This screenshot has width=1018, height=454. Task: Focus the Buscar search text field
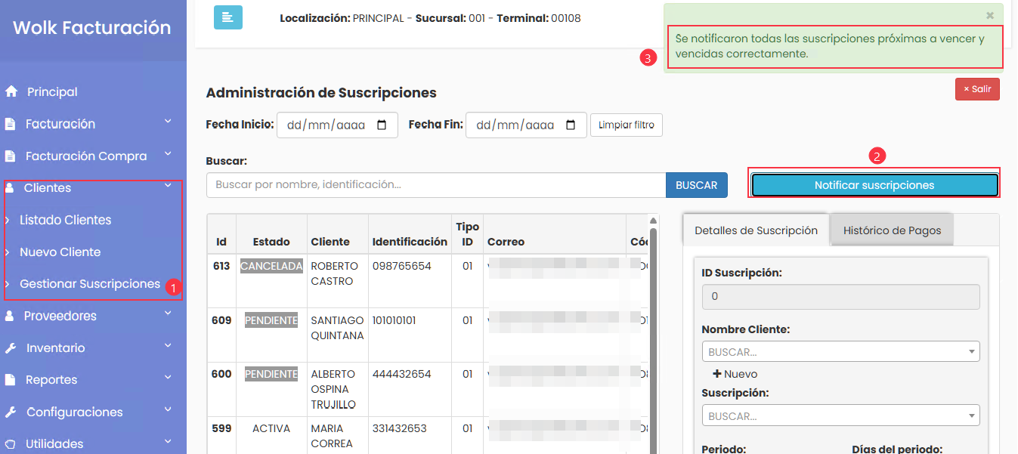[435, 185]
